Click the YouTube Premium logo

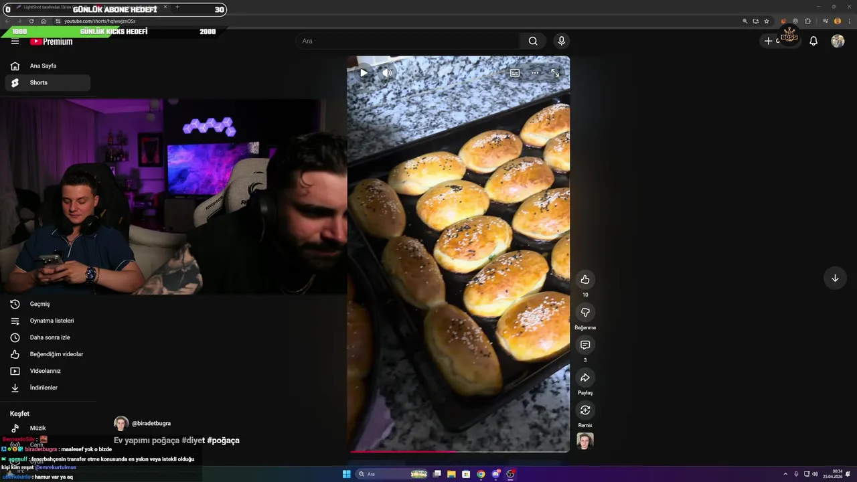tap(51, 42)
